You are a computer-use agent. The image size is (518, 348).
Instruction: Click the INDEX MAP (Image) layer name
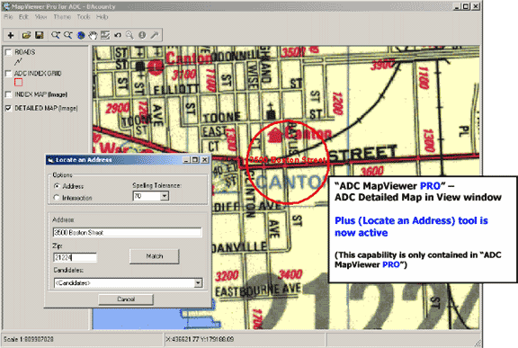tap(41, 94)
